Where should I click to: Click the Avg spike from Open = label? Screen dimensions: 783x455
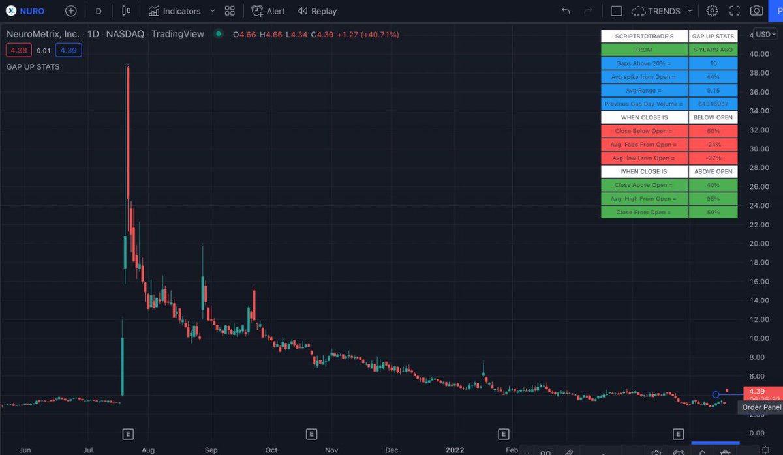coord(643,77)
